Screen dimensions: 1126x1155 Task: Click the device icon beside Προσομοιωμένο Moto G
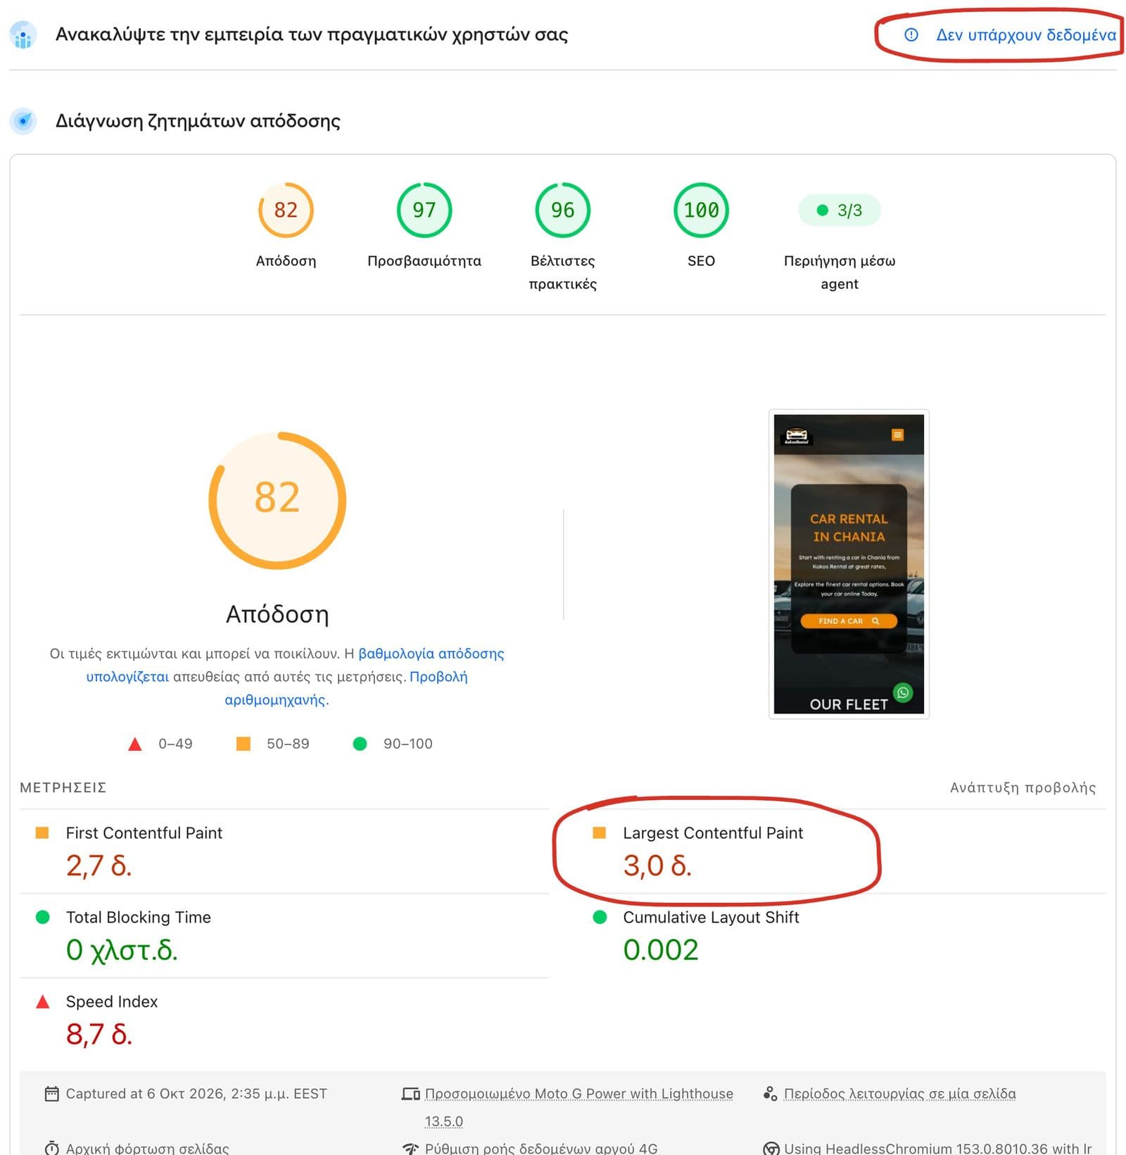coord(410,1094)
